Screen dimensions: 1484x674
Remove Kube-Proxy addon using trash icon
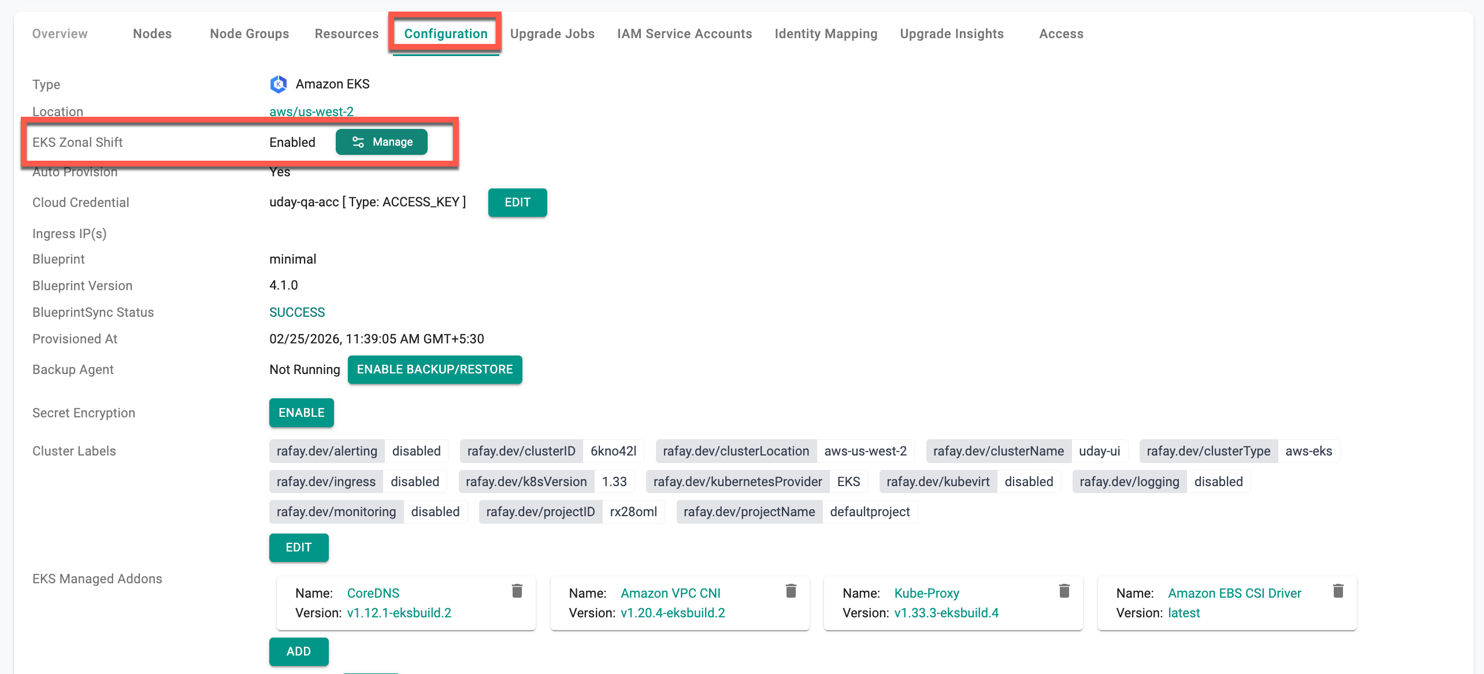click(x=1064, y=591)
